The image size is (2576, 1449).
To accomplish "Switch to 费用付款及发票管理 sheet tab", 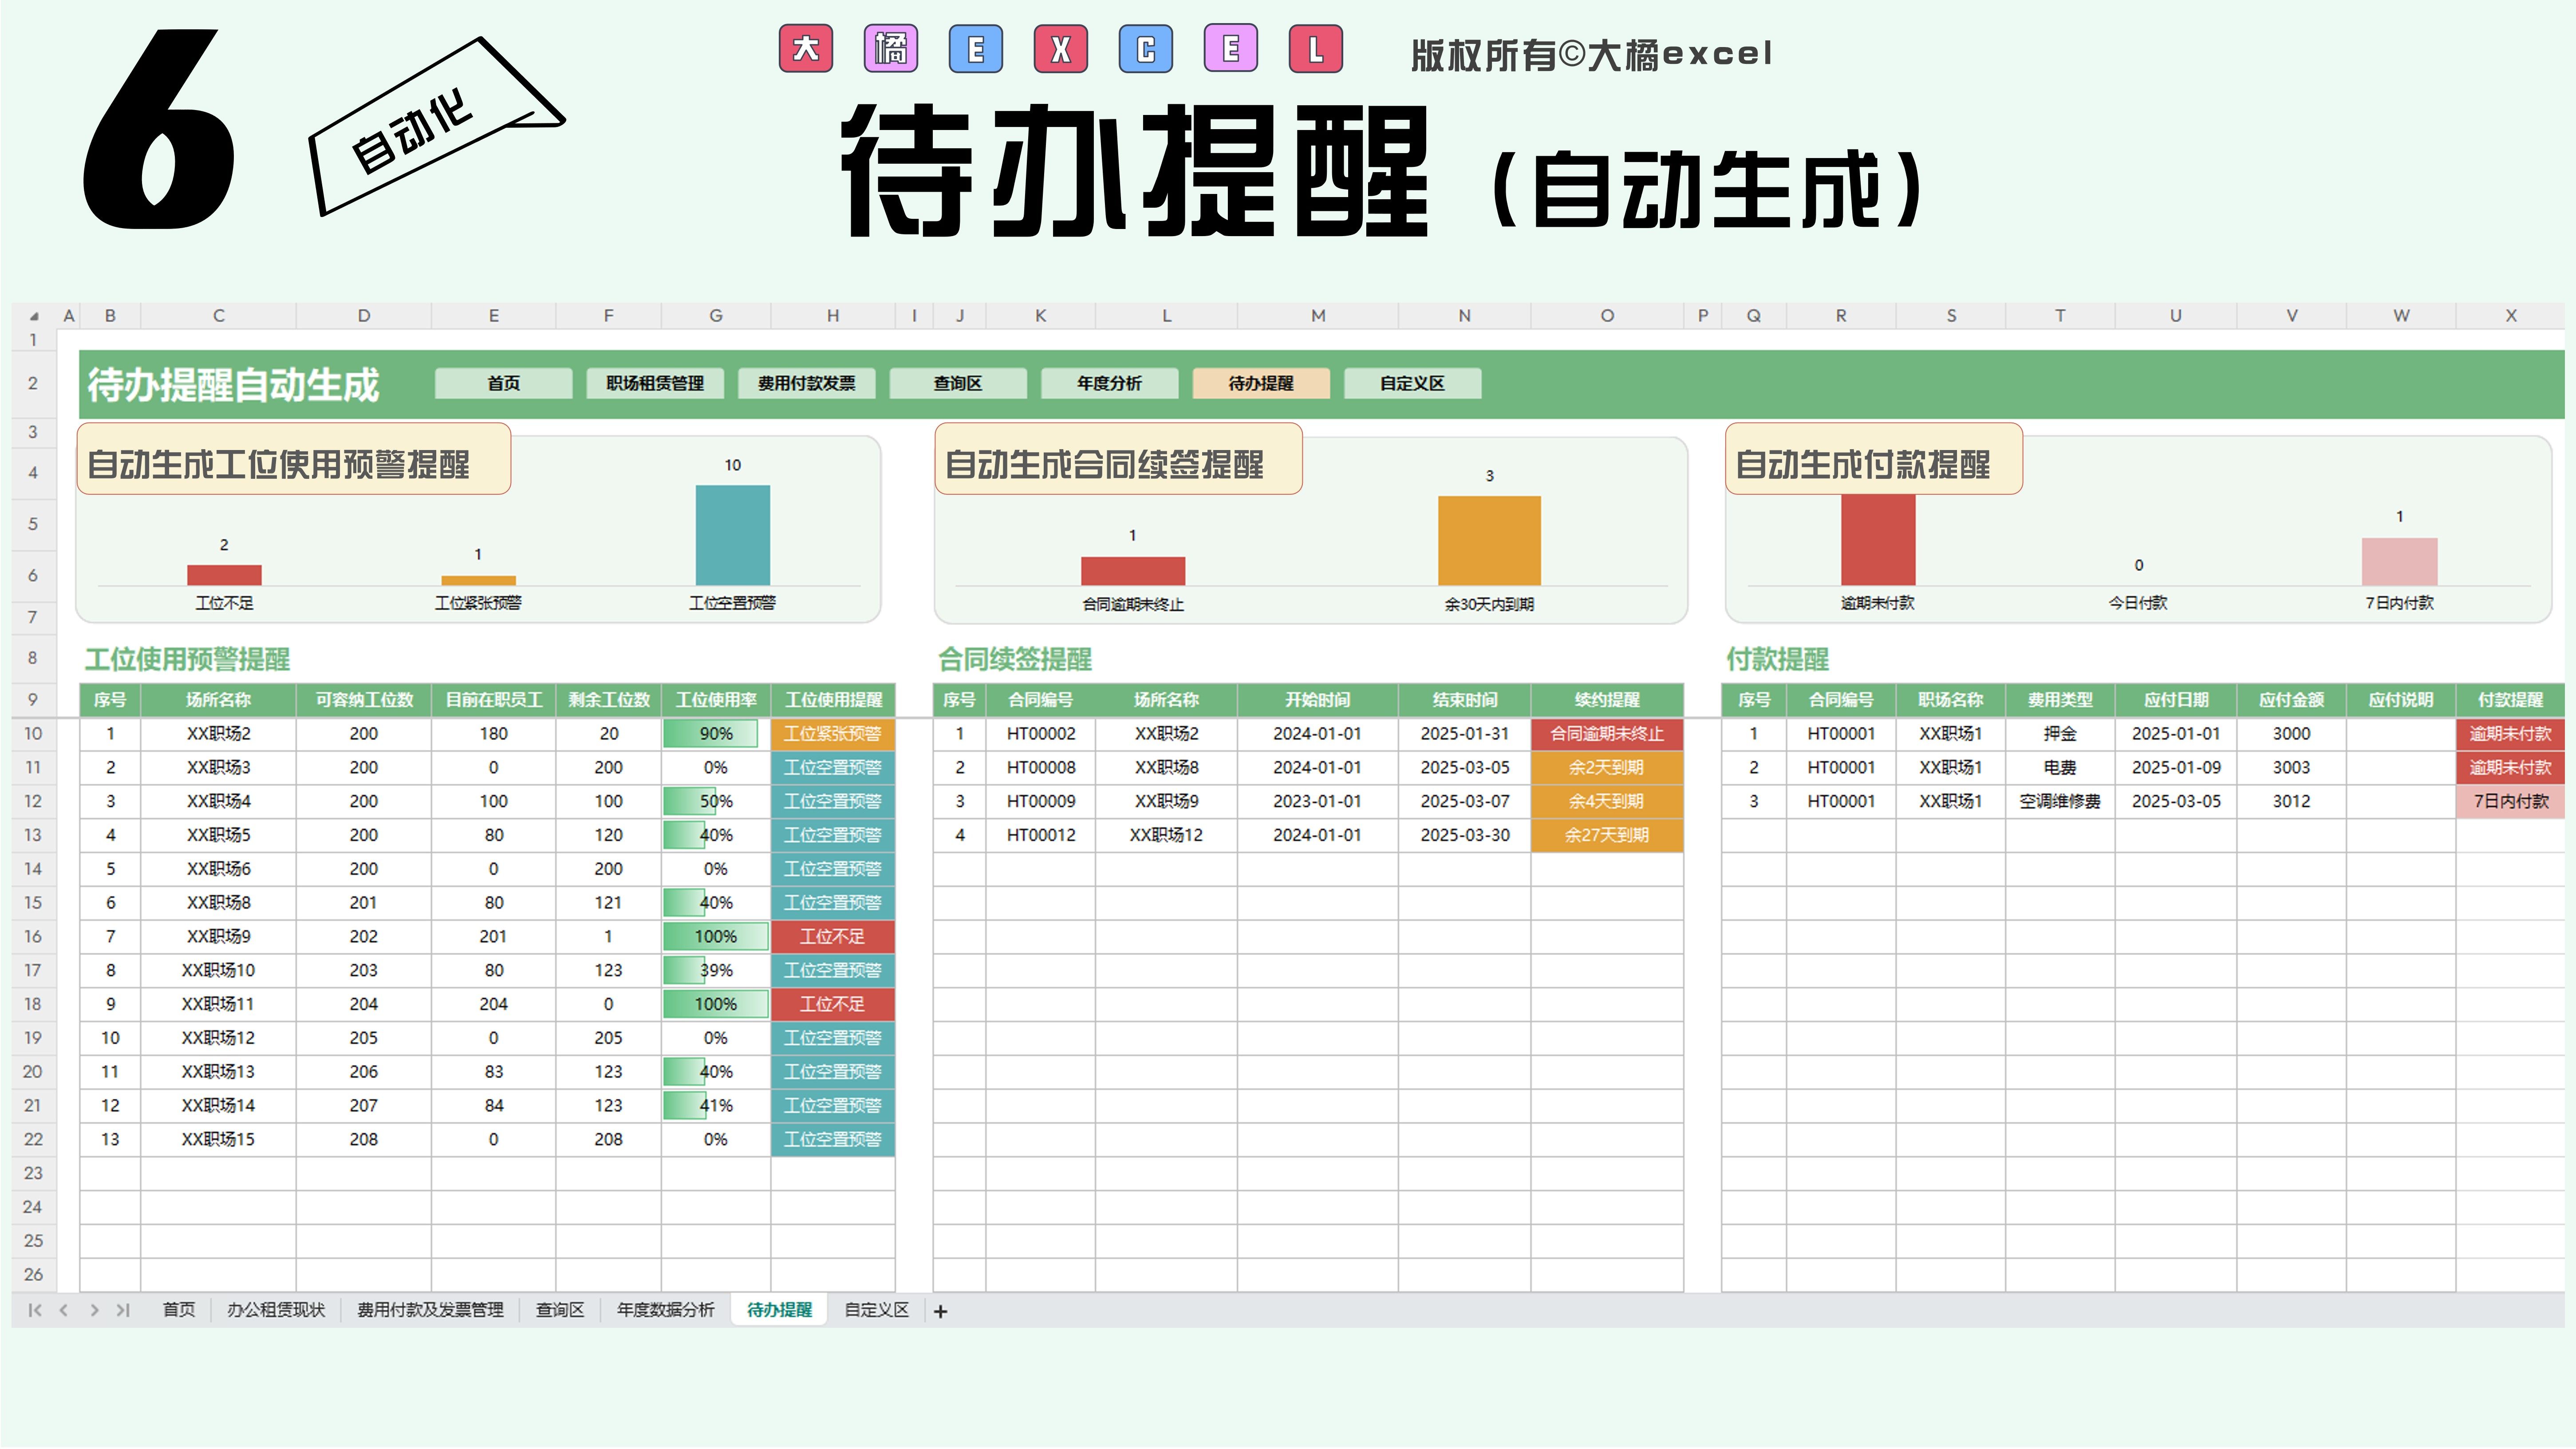I will click(430, 1310).
